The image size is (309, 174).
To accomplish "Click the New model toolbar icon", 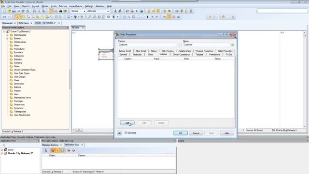I will (4, 11).
